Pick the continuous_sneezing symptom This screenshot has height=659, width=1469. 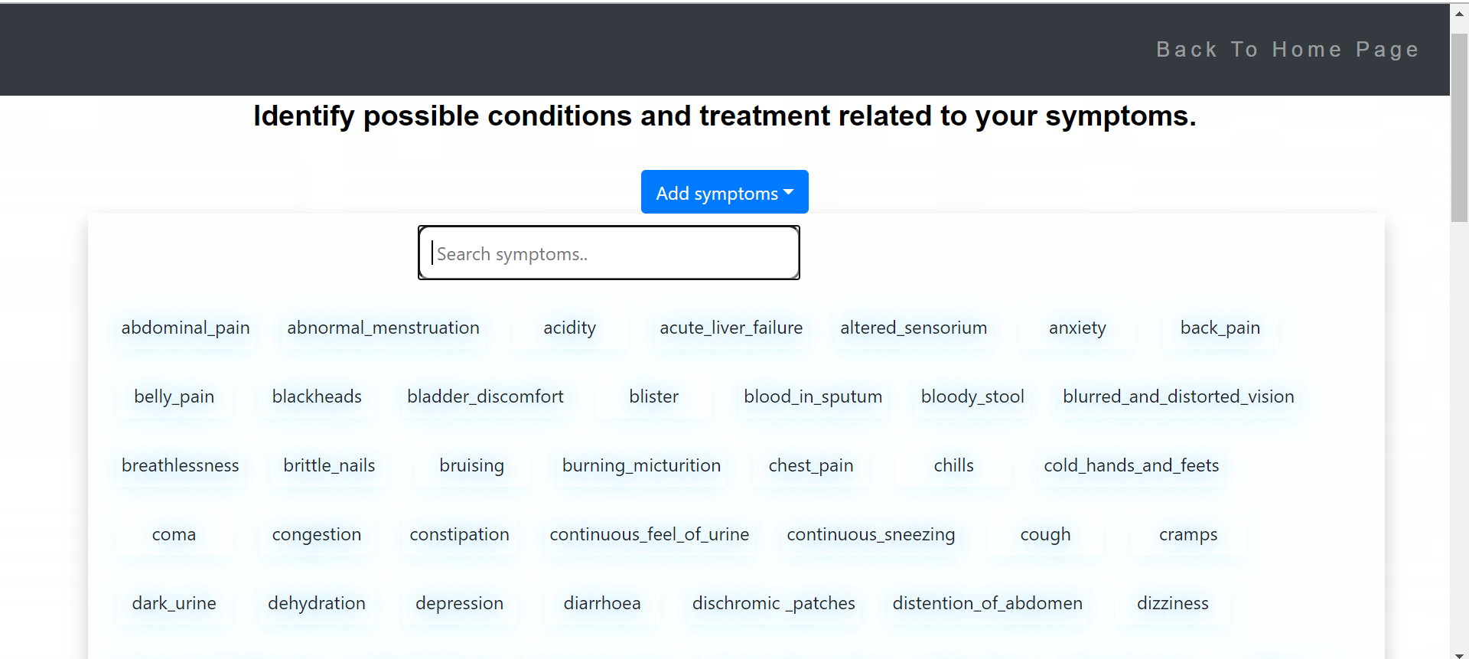pyautogui.click(x=871, y=534)
